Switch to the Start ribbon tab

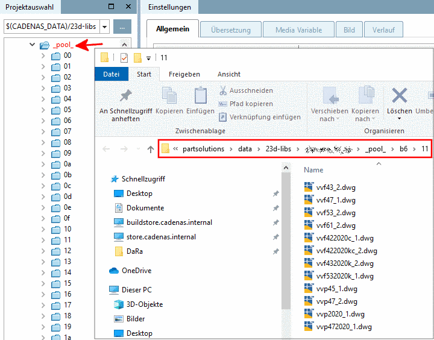click(x=144, y=74)
